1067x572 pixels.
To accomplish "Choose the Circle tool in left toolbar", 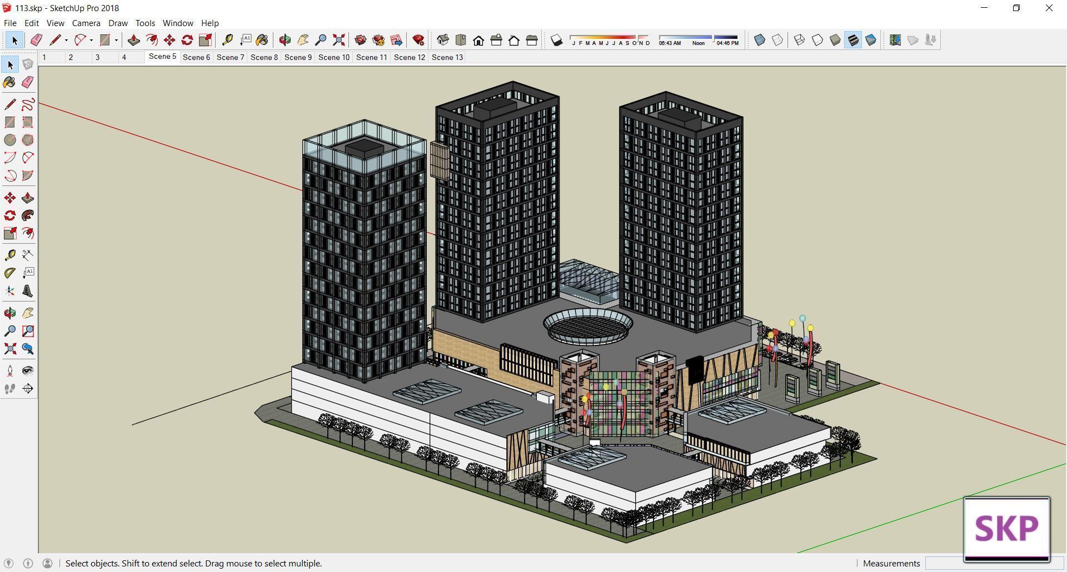I will click(10, 140).
